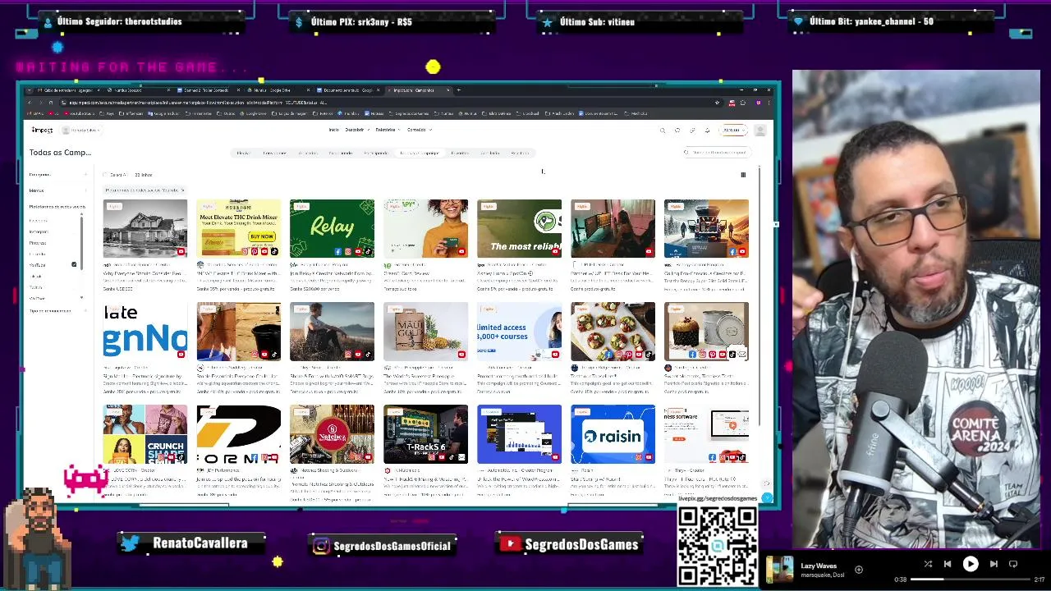This screenshot has width=1051, height=591.
Task: Open the raisin campaign card
Action: (613, 434)
